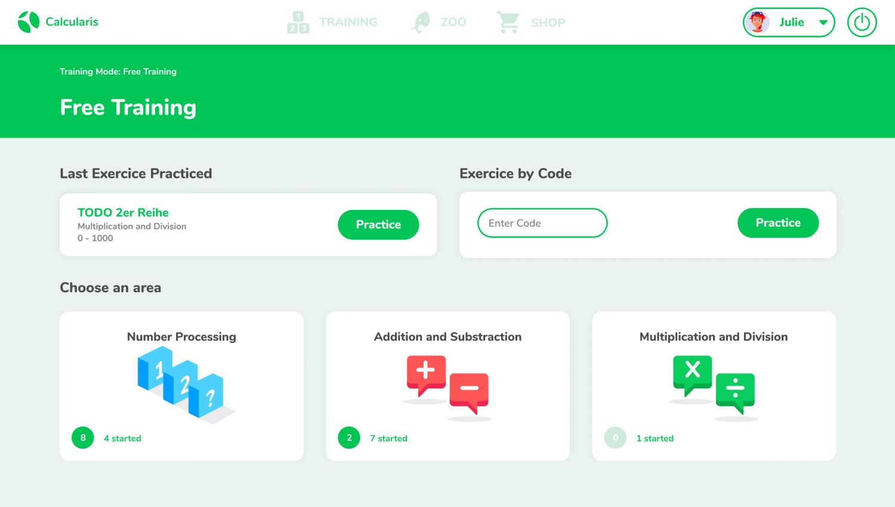The width and height of the screenshot is (895, 507).
Task: Click the Enter Code input field
Action: point(542,223)
